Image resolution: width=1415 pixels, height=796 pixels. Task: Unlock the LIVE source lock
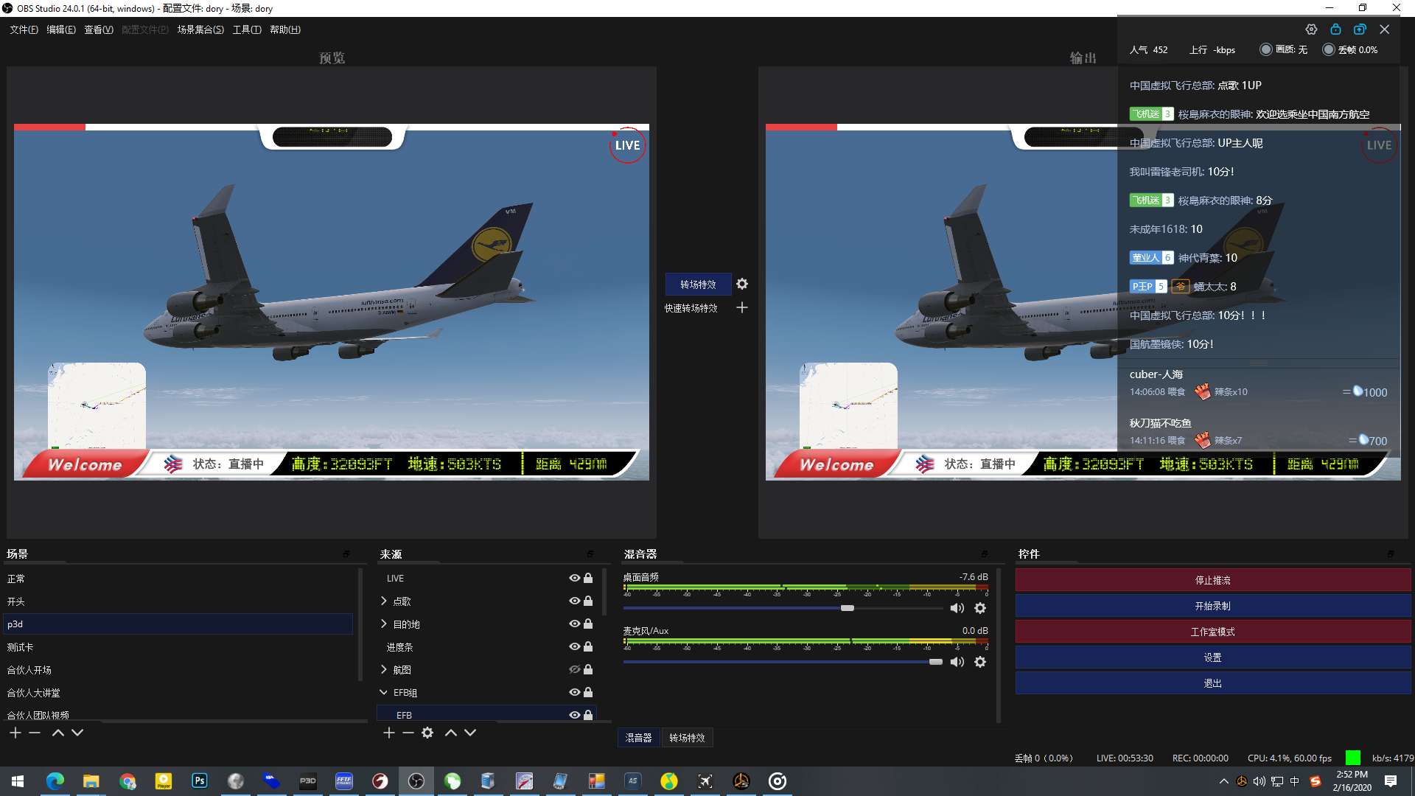588,579
